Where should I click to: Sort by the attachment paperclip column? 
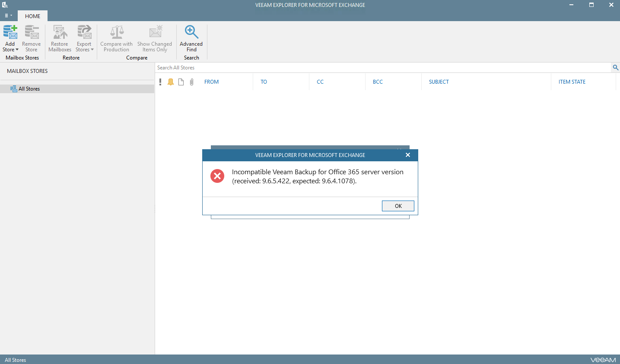(x=192, y=82)
